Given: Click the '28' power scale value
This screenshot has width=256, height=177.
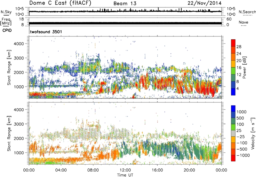Looking at the screenshot, I should pyautogui.click(x=239, y=47).
